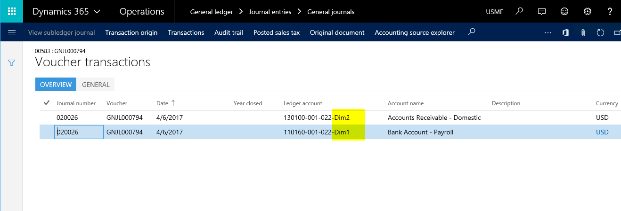Image resolution: width=621 pixels, height=211 pixels.
Task: Refresh the page with the refresh icon
Action: click(x=600, y=32)
